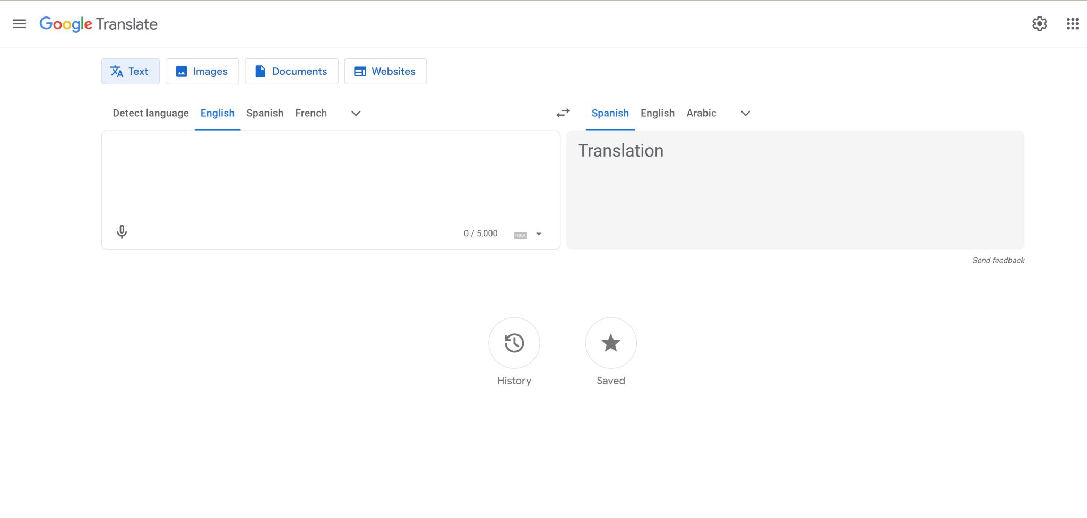Open the History panel
This screenshot has height=518, width=1087.
pyautogui.click(x=514, y=343)
